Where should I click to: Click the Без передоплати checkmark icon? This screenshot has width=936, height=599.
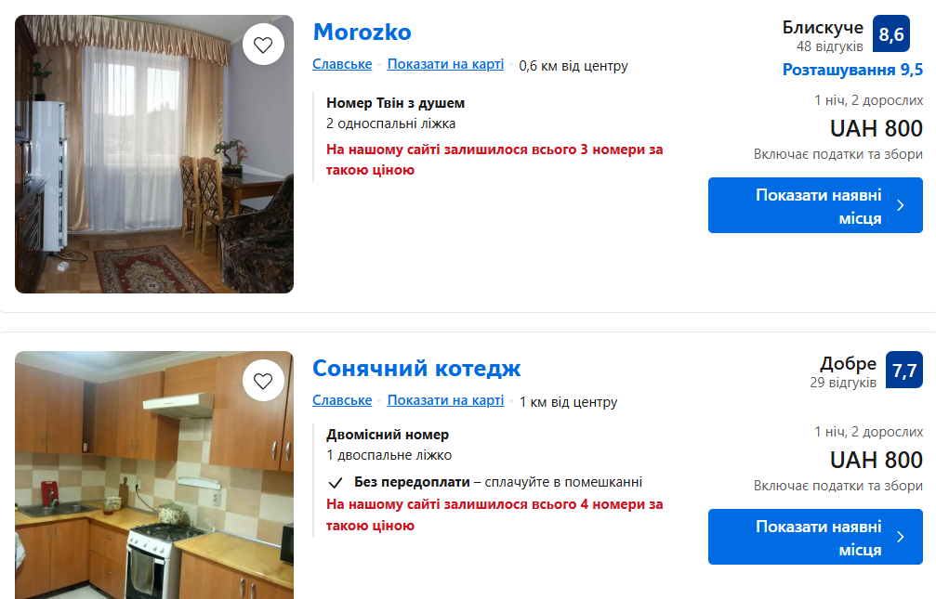tap(336, 483)
